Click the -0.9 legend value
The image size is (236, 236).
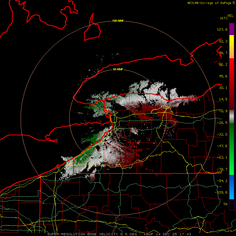pyautogui.click(x=223, y=111)
